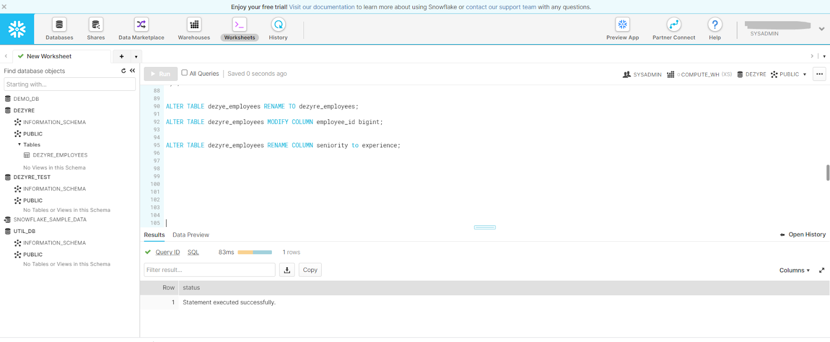This screenshot has height=342, width=830.
Task: Click the DEZYRE database context icon
Action: click(740, 74)
